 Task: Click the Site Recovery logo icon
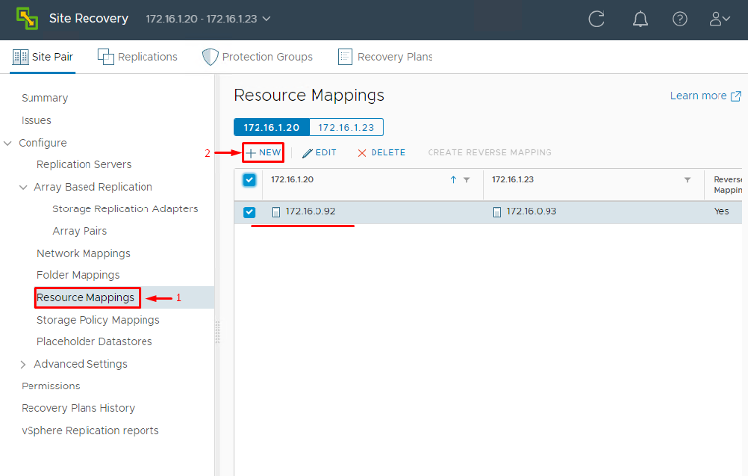tap(28, 18)
